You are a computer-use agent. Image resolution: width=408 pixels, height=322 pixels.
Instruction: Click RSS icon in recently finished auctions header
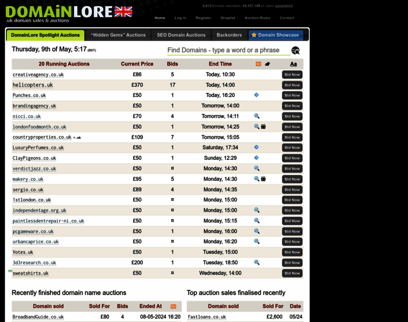[x=173, y=306]
